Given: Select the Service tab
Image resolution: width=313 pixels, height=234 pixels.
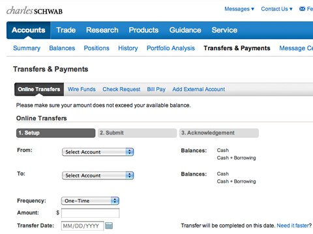Looking at the screenshot, I should pyautogui.click(x=224, y=30).
